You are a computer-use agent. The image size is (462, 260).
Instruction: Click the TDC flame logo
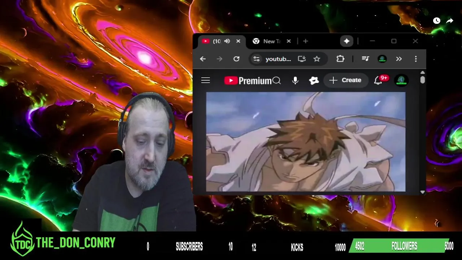[22, 240]
